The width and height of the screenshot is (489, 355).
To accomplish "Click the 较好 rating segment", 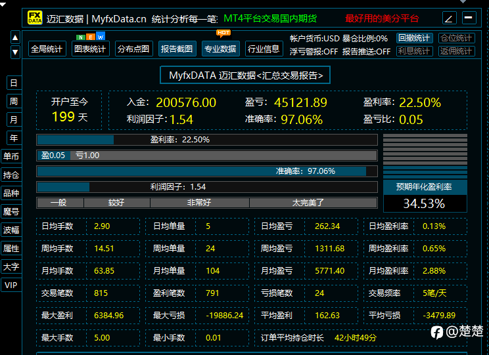I will click(x=116, y=203).
